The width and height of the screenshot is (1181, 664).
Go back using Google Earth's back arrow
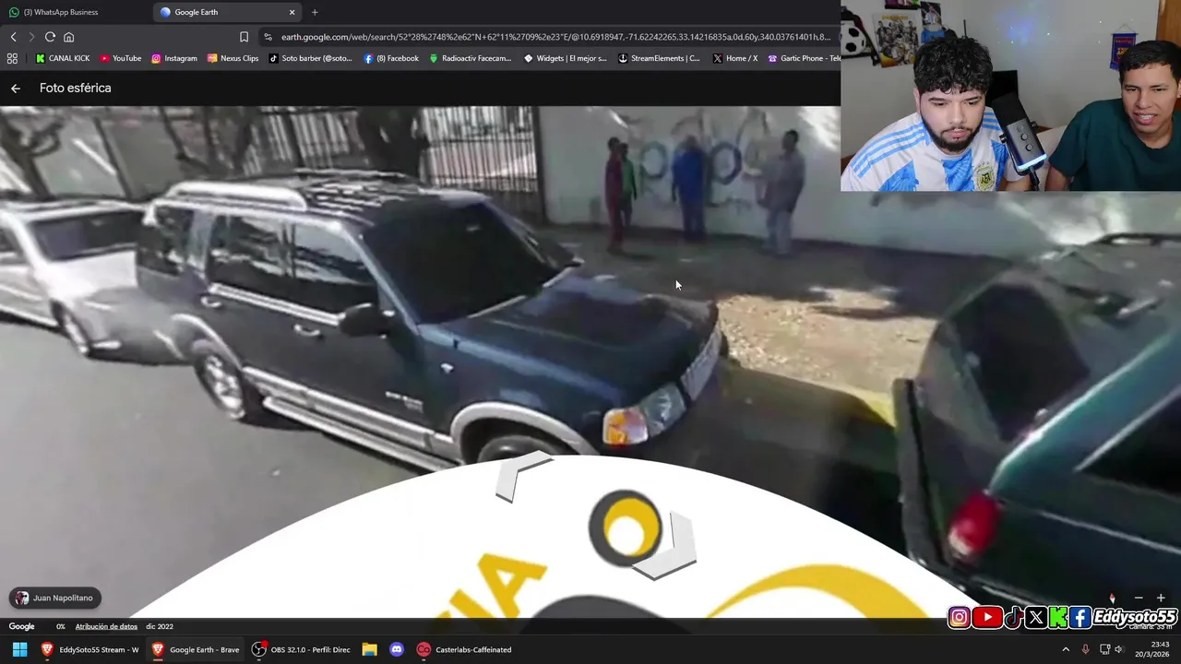coord(16,89)
